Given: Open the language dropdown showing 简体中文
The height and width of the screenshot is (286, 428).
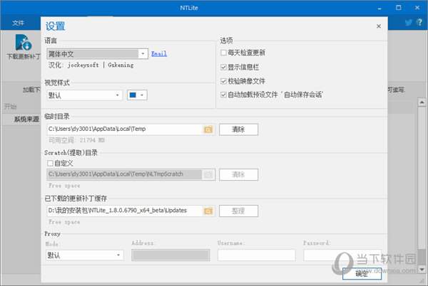Looking at the screenshot, I should (98, 54).
